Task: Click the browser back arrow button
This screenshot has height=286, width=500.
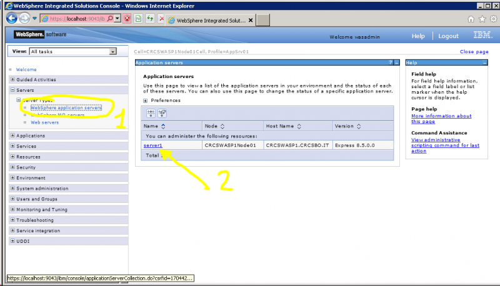Action: (x=12, y=19)
